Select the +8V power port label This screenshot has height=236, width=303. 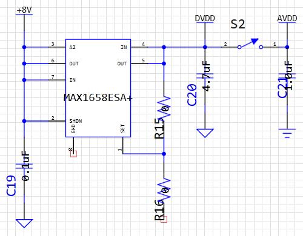coord(24,10)
